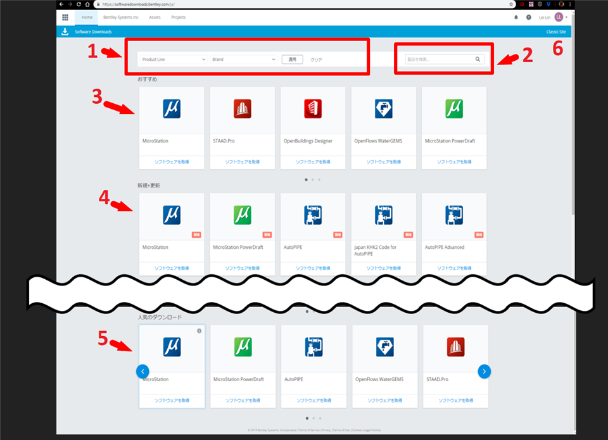The image size is (608, 440).
Task: Select second page dot under おすすめ
Action: tap(312, 180)
